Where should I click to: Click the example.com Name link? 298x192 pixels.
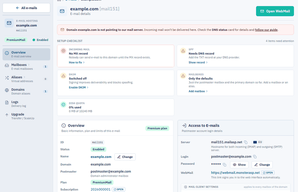101,157
